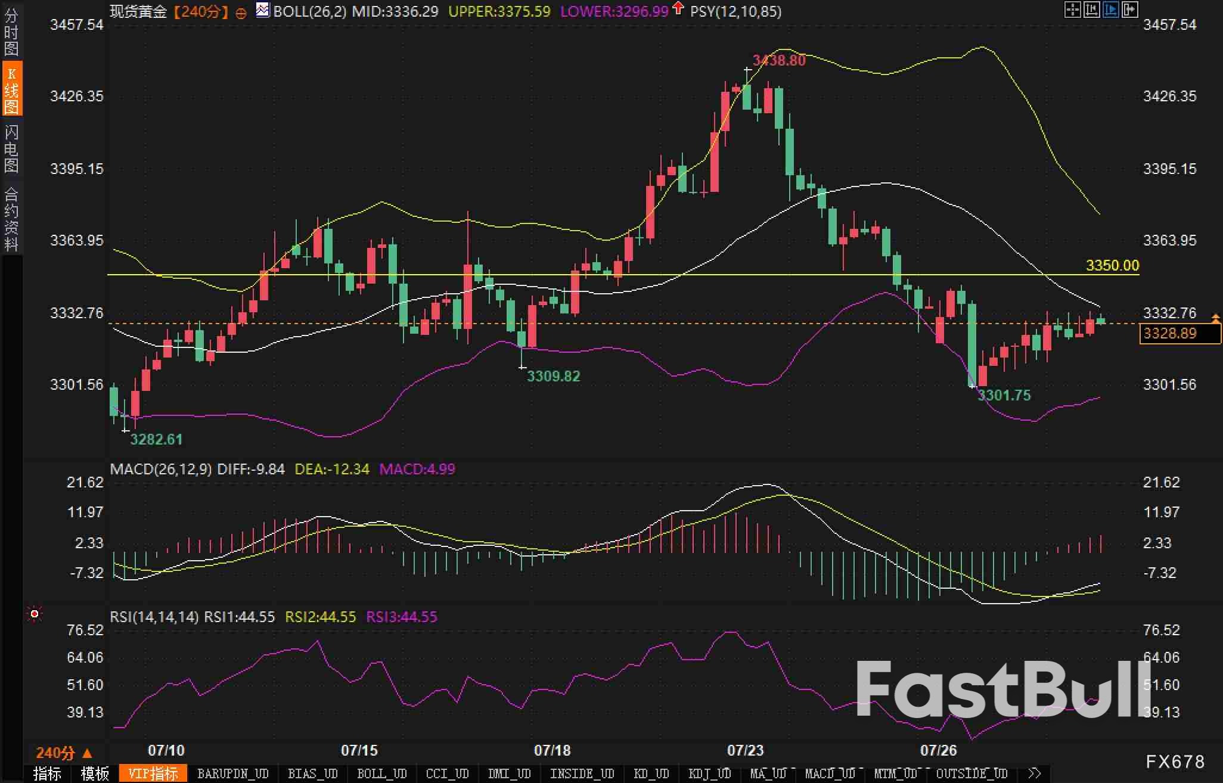The width and height of the screenshot is (1223, 783).
Task: Expand more indicator tabs with >> arrow
Action: point(1035,773)
